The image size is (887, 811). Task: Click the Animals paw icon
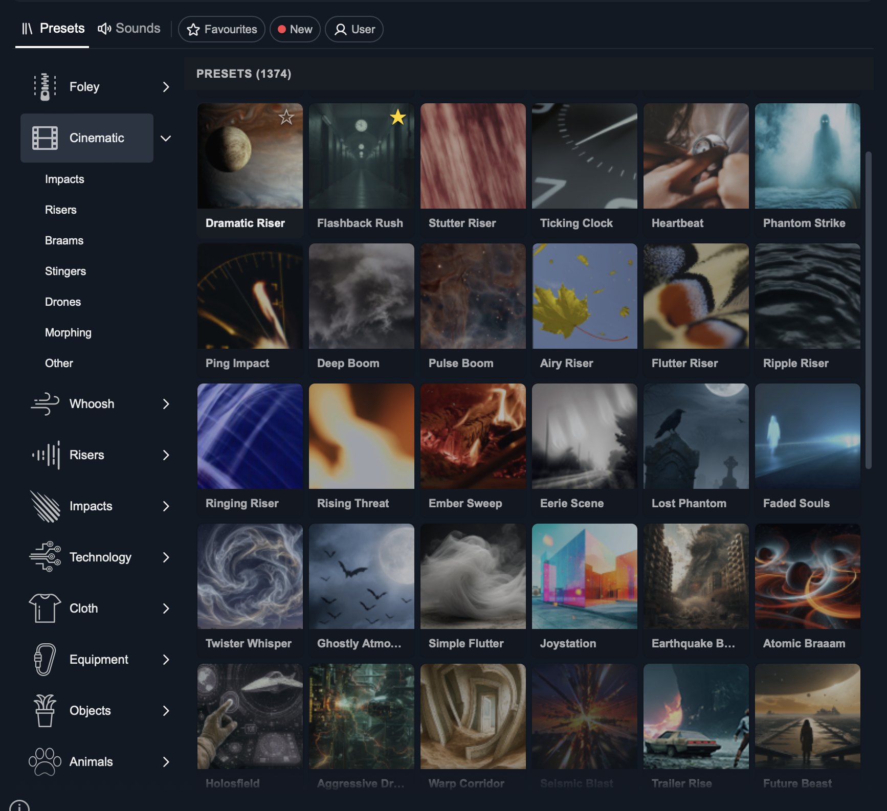pyautogui.click(x=45, y=761)
